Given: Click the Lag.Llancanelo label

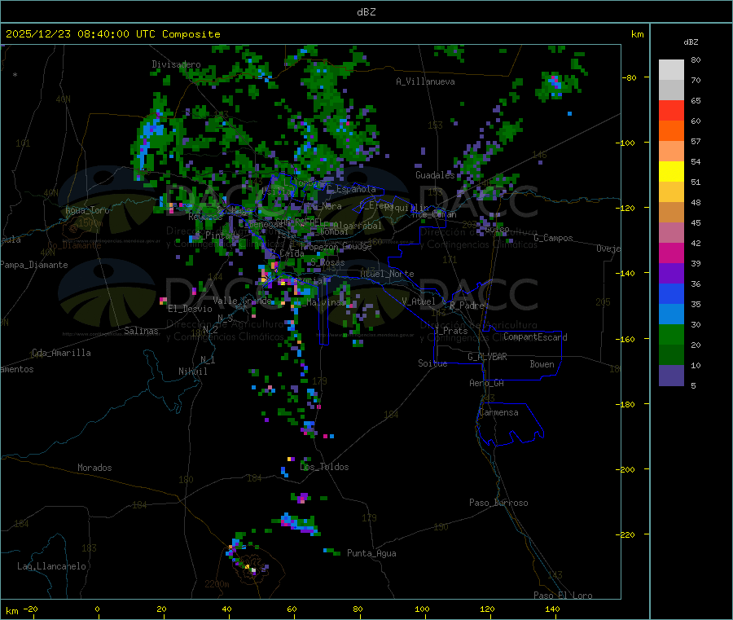Looking at the screenshot, I should [x=52, y=566].
